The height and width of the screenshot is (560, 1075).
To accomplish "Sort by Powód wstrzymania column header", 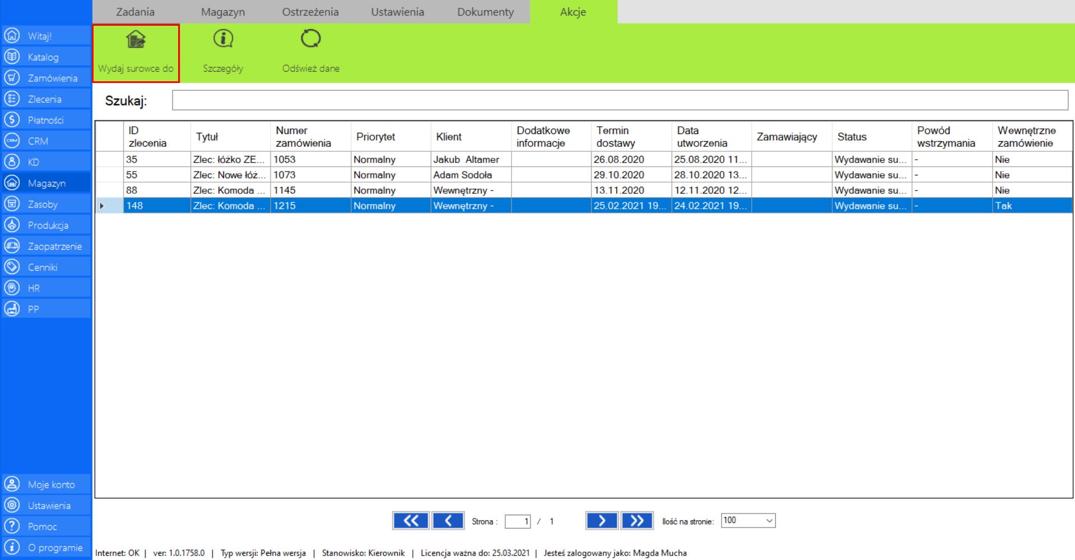I will (x=952, y=137).
